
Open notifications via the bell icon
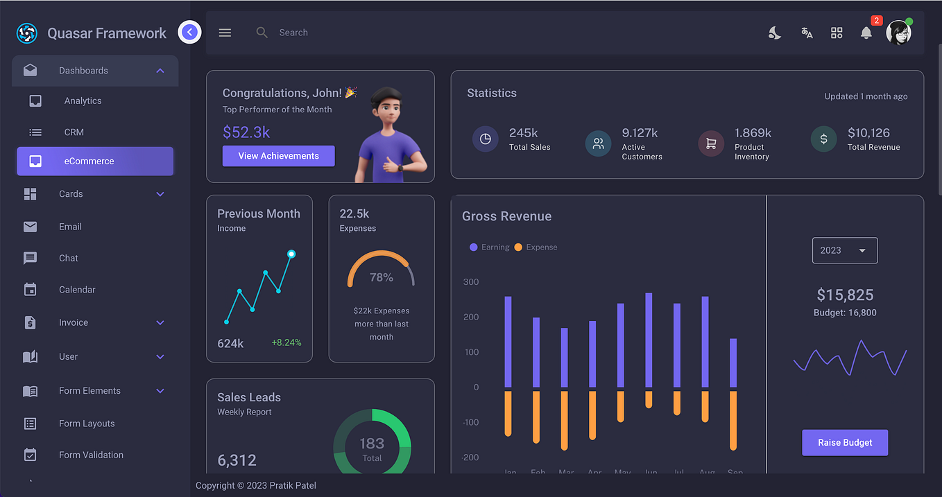[866, 32]
